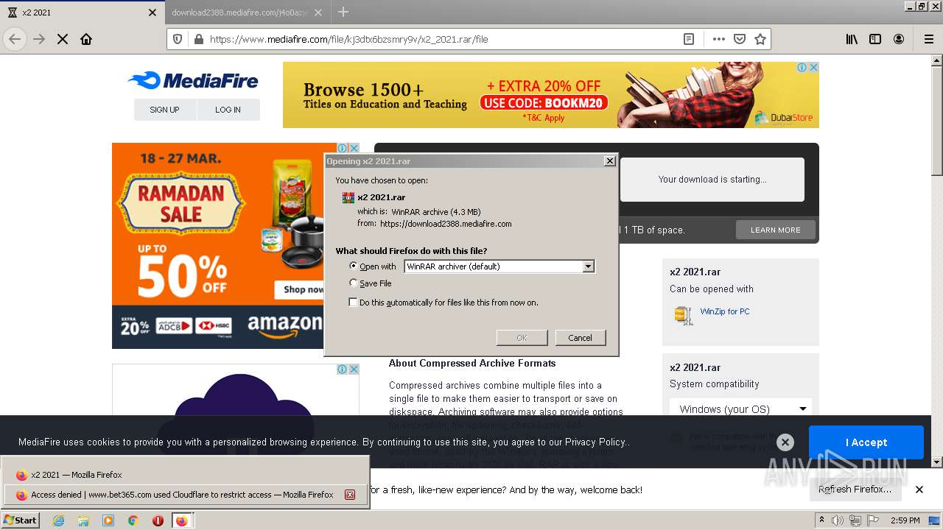Launch Internet Explorer from taskbar

coord(59,520)
